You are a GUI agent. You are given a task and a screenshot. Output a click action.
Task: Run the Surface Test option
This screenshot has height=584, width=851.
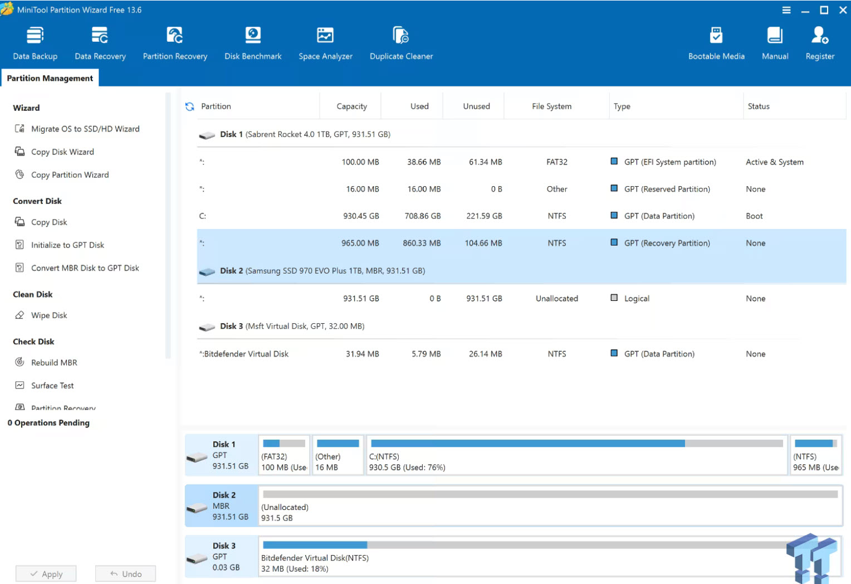coord(52,385)
